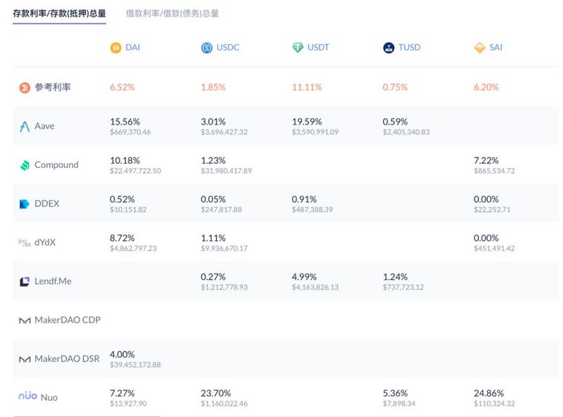Click the 参考利率 row label
Viewport: 563px width, 417px height.
pyautogui.click(x=53, y=87)
